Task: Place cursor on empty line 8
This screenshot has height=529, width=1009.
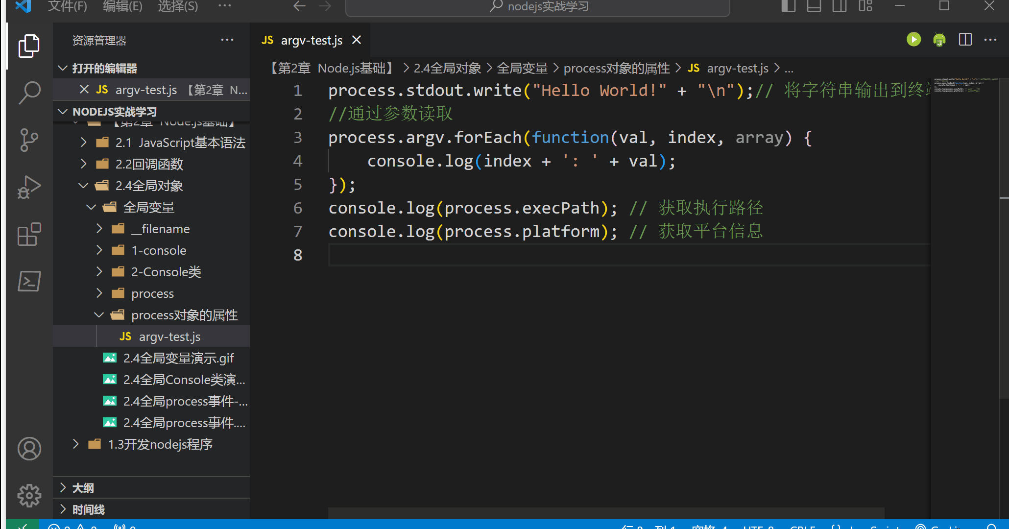Action: pyautogui.click(x=629, y=255)
